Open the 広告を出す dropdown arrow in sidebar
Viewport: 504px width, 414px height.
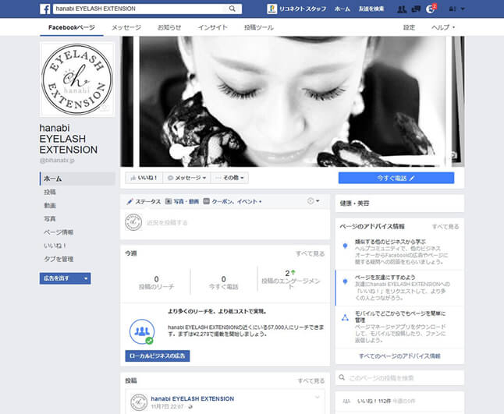85,278
